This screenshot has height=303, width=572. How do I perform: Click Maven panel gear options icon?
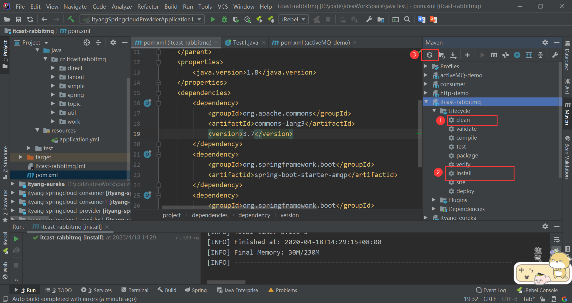tap(545, 42)
